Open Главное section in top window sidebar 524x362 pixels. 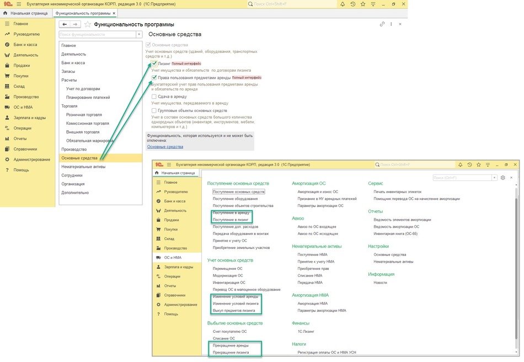point(21,24)
